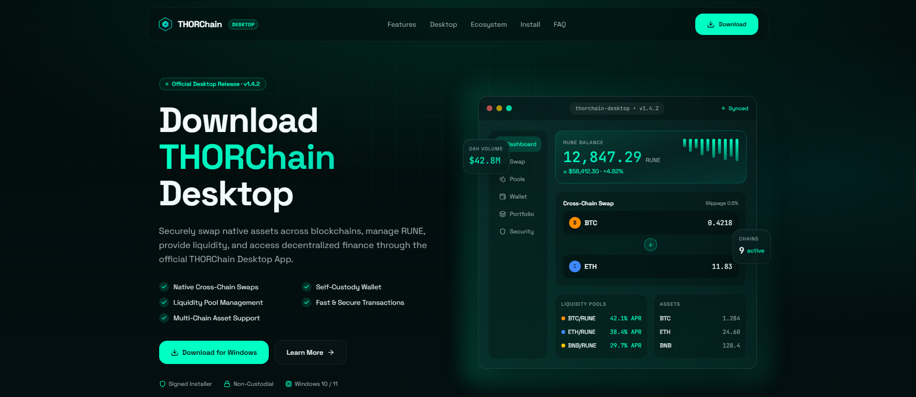Click the Security shield icon in the sidebar
Screen dimensions: 916x397
pos(503,232)
